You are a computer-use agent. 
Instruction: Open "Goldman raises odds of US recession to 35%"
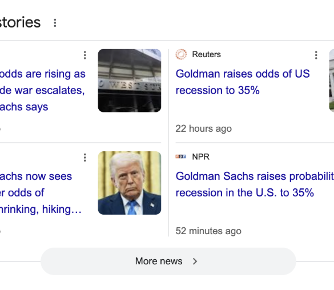pos(243,82)
